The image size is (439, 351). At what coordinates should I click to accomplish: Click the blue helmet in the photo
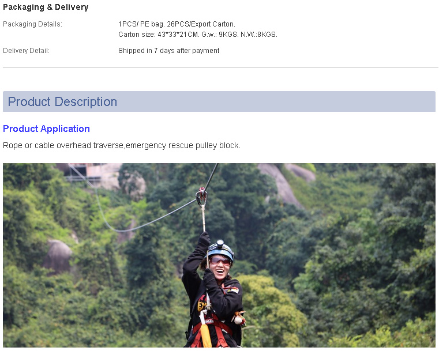click(x=220, y=250)
